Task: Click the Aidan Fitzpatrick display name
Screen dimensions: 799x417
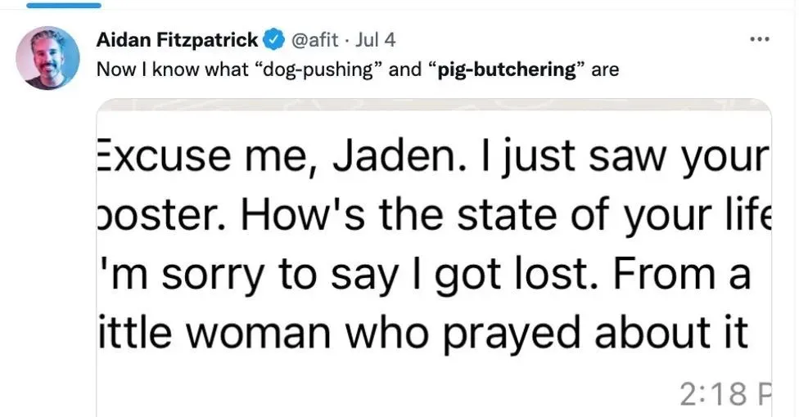Action: 178,39
